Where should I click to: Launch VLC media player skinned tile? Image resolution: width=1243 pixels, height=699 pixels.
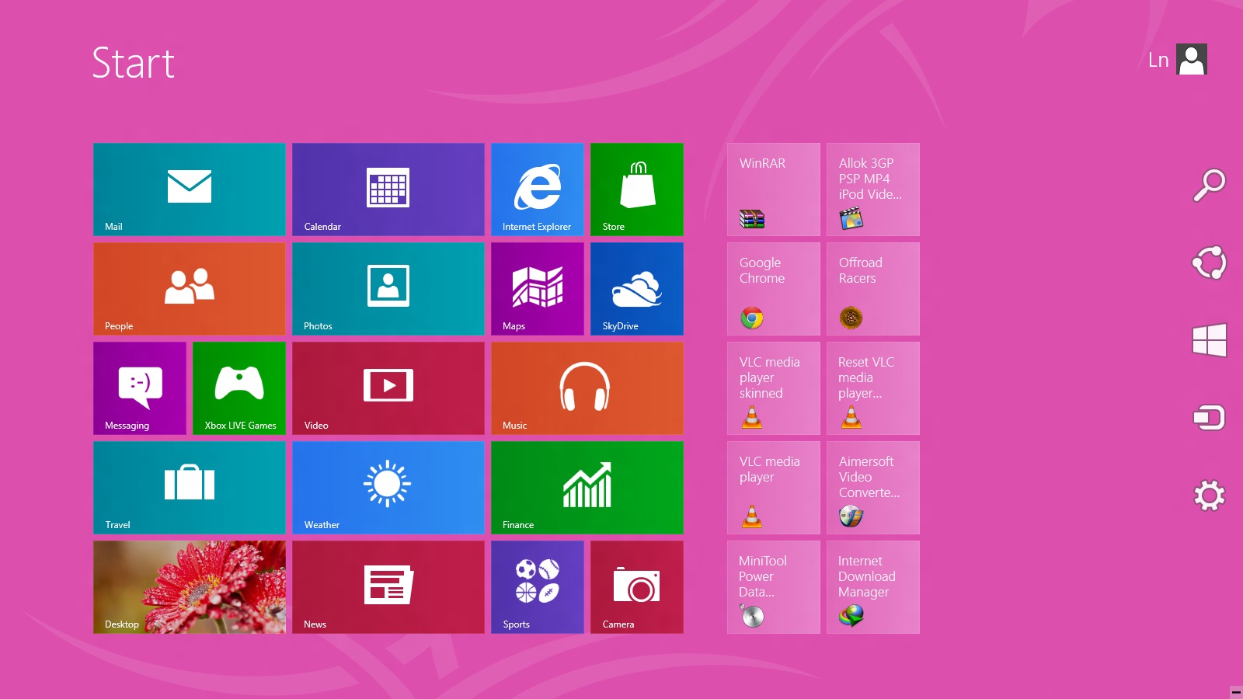point(774,388)
